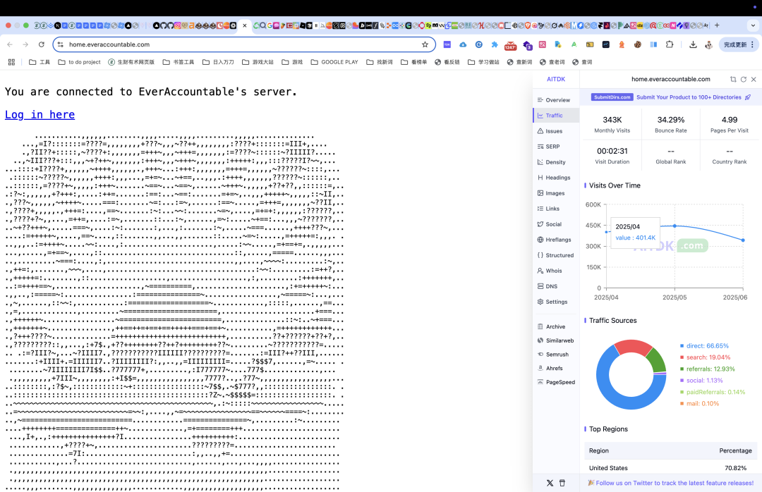Open AITDK Settings

(x=556, y=302)
